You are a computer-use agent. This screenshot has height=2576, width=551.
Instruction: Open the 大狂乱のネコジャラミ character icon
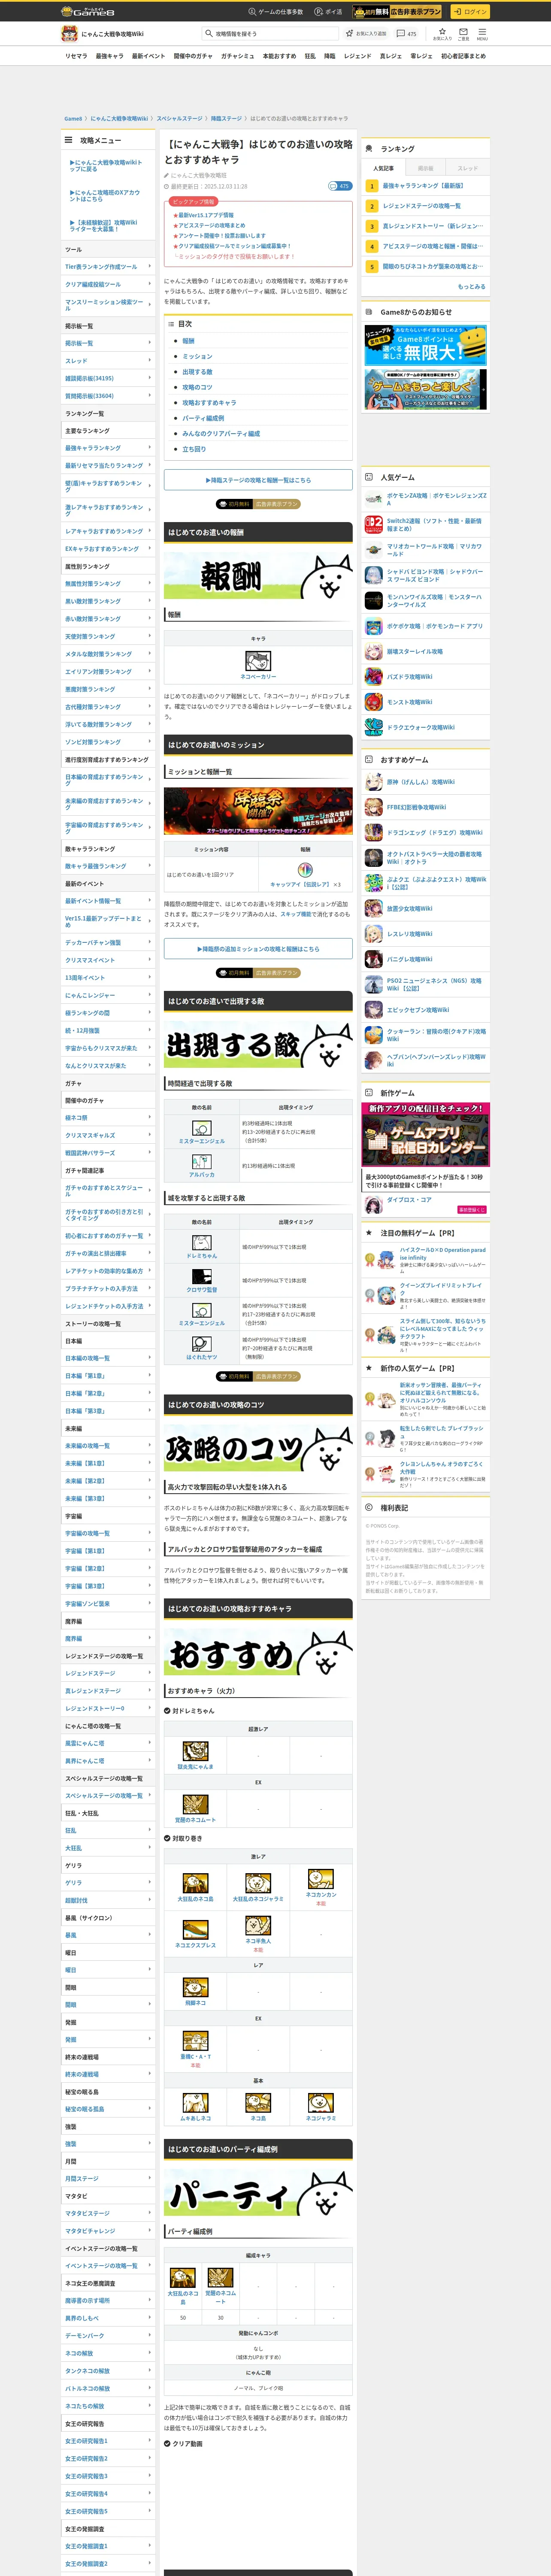(258, 1882)
